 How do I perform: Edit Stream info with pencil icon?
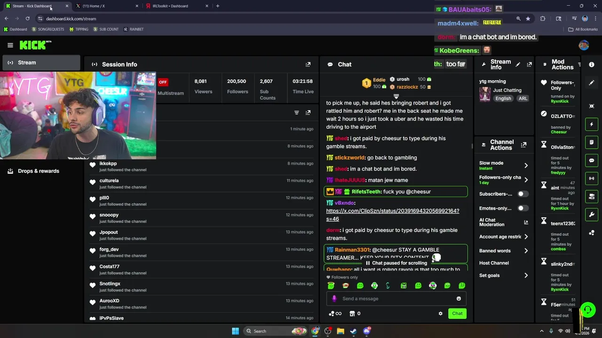518,64
